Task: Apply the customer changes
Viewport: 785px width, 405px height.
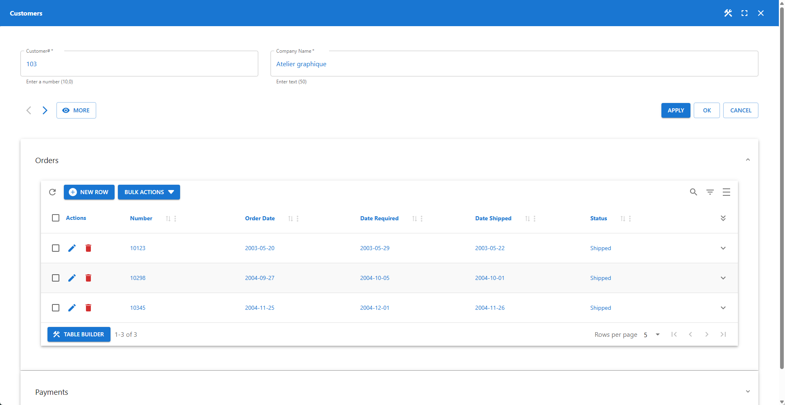Action: (675, 110)
